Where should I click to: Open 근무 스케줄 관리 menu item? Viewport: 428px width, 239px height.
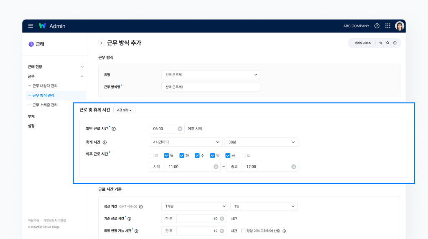tap(45, 105)
